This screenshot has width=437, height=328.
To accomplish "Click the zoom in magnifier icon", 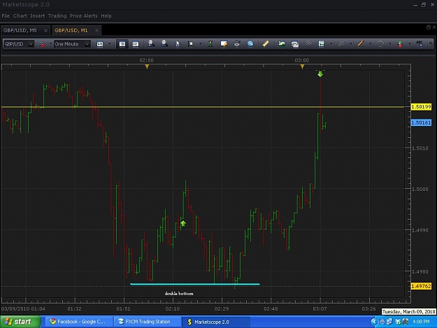I will [x=151, y=43].
